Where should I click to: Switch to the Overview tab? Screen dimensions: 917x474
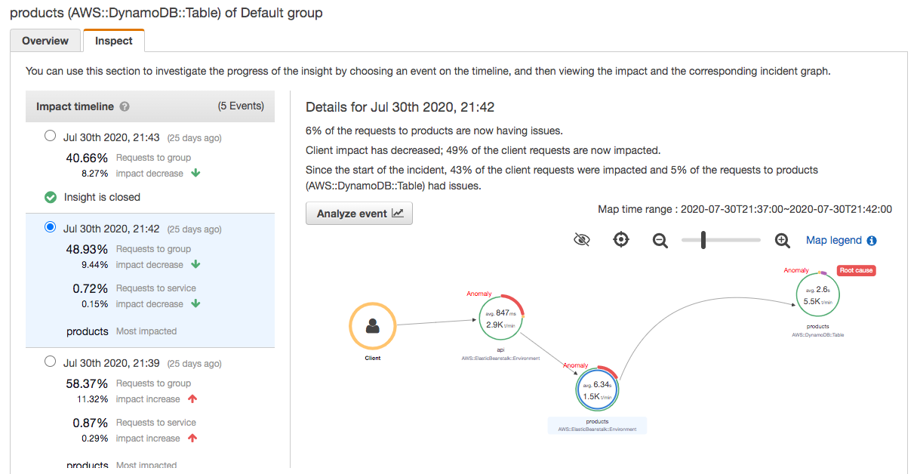point(45,41)
